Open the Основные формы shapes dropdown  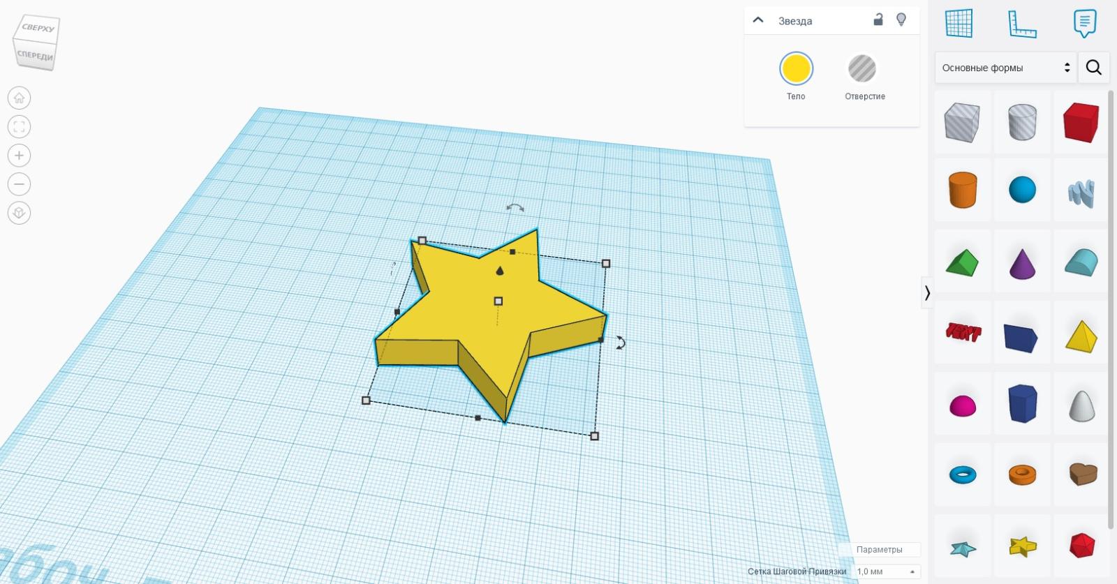[1005, 68]
